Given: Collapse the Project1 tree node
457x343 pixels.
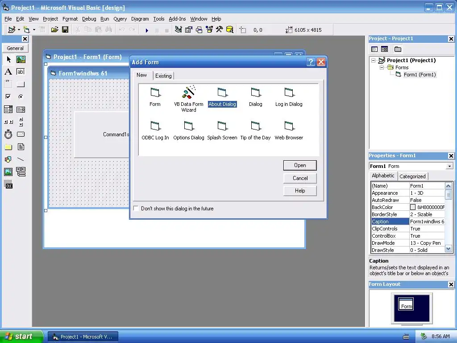Looking at the screenshot, I should [x=374, y=60].
